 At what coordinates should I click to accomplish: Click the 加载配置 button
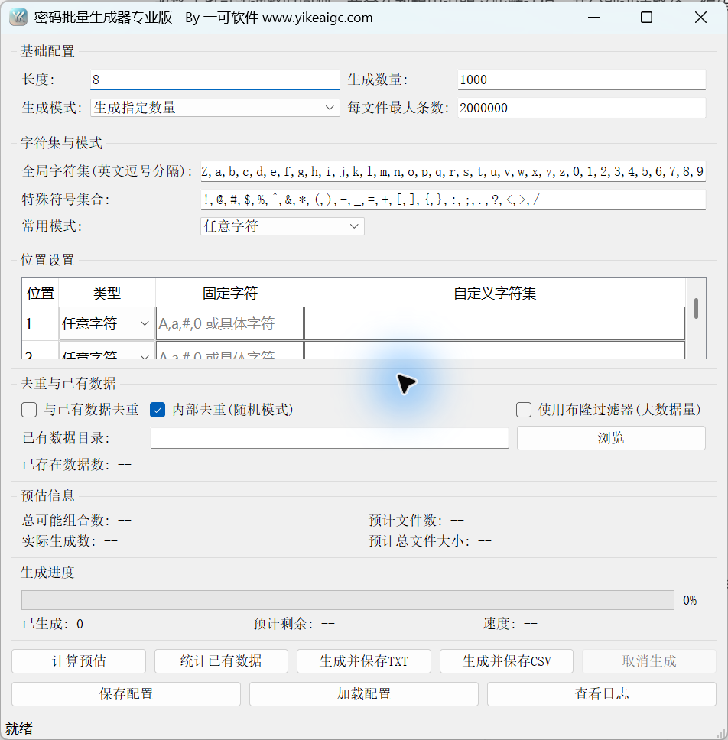(x=363, y=694)
